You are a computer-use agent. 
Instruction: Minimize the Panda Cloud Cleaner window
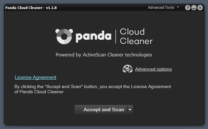[x=193, y=8]
